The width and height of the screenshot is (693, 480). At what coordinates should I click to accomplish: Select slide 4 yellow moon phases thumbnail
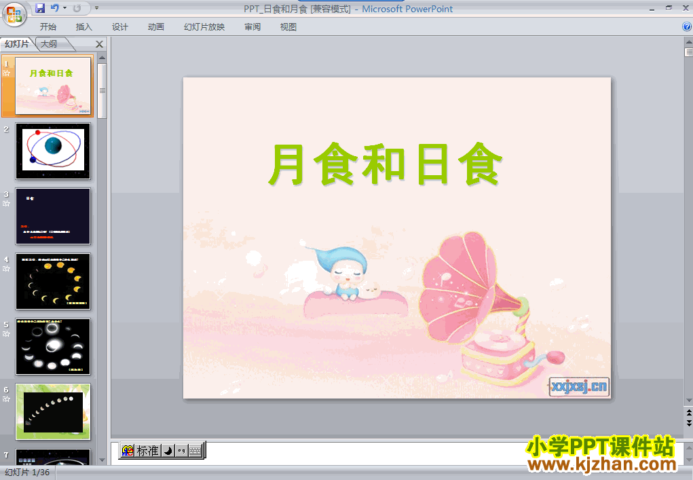pos(53,282)
